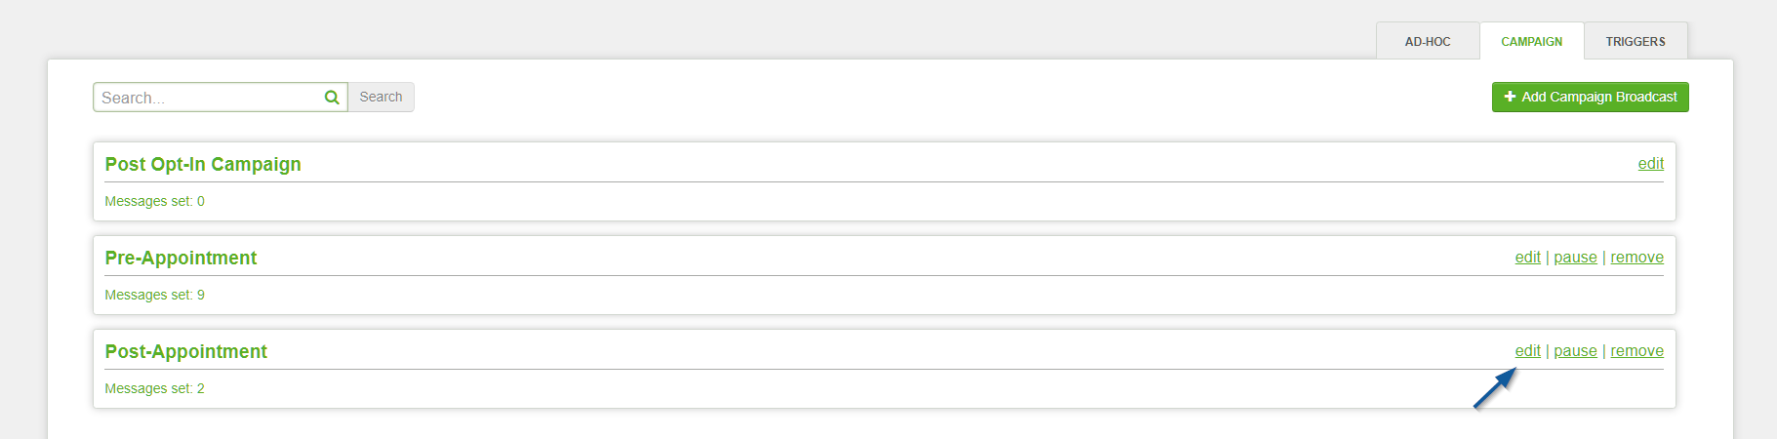Switch to the AD-HOC tab

(1428, 41)
